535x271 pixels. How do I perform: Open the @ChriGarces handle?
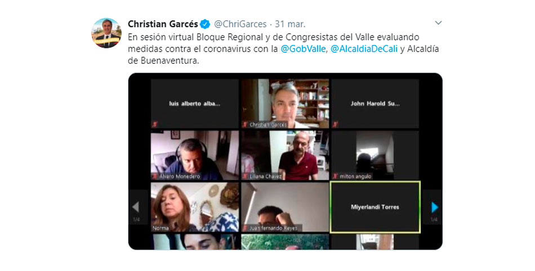point(240,24)
